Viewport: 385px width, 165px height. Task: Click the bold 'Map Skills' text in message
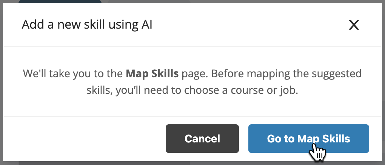tap(152, 73)
